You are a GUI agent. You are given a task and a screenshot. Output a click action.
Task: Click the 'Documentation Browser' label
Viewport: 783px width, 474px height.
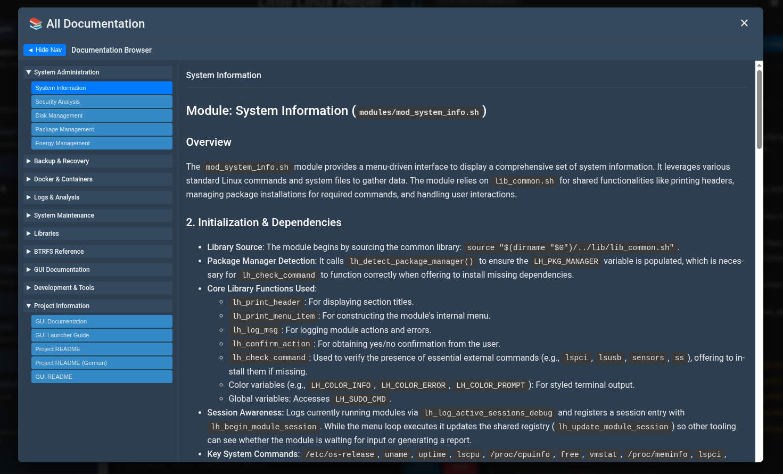click(111, 50)
